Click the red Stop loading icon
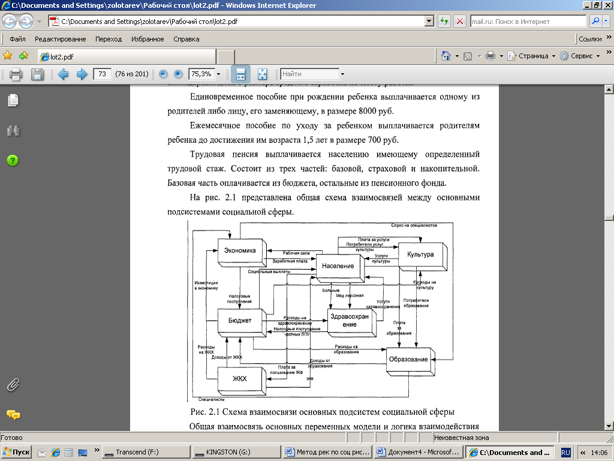This screenshot has width=614, height=461. [x=460, y=21]
